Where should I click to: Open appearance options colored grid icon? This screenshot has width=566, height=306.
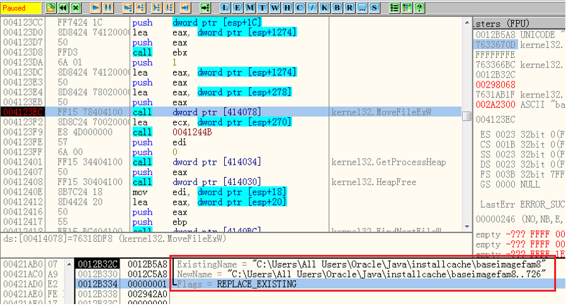pyautogui.click(x=407, y=8)
